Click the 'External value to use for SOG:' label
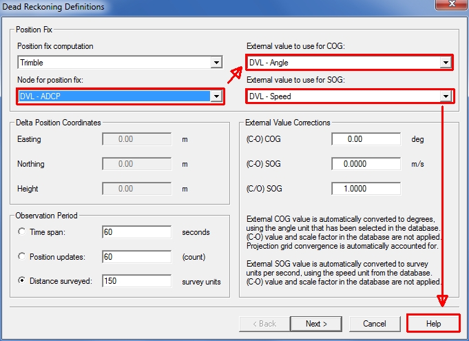 tap(296, 80)
